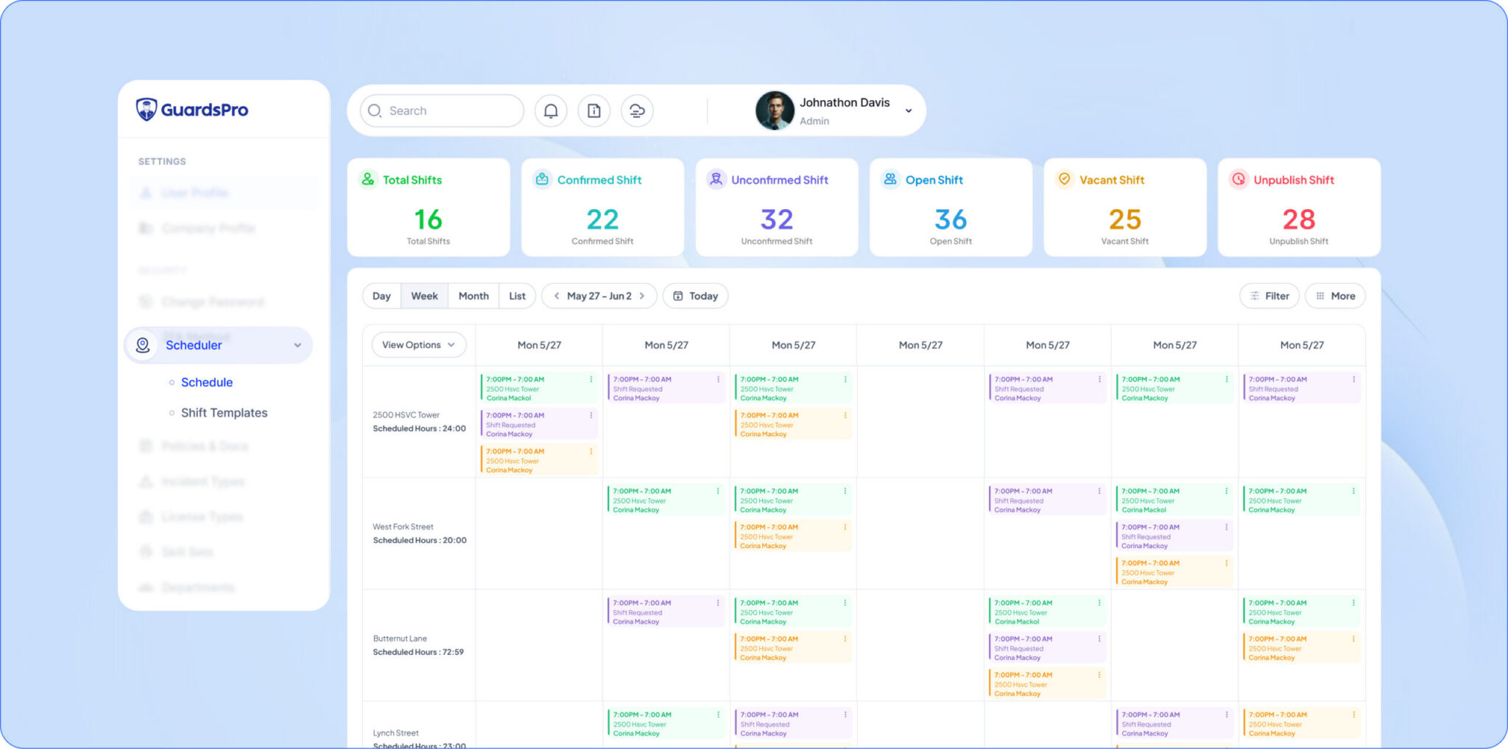This screenshot has height=749, width=1508.
Task: Open the Filter button
Action: (1269, 296)
